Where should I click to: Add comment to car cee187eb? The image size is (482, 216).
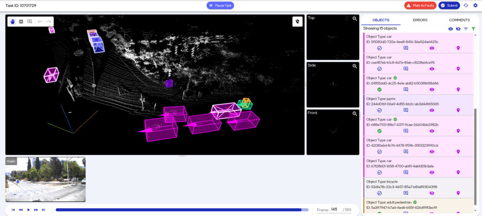pyautogui.click(x=406, y=69)
